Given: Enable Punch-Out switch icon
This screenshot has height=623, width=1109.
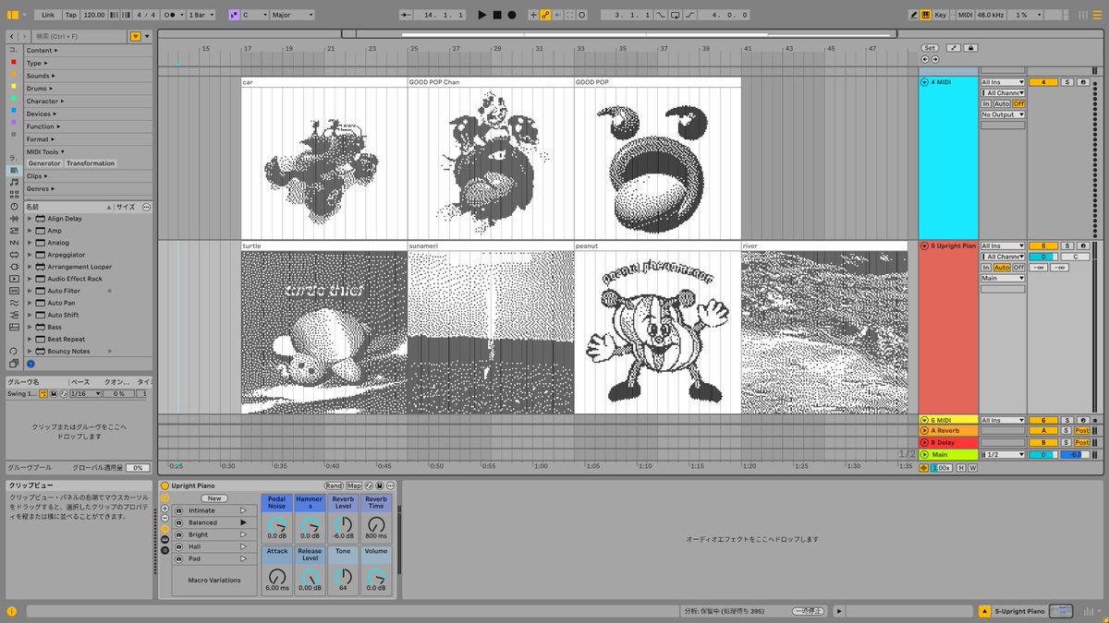Looking at the screenshot, I should click(x=689, y=15).
